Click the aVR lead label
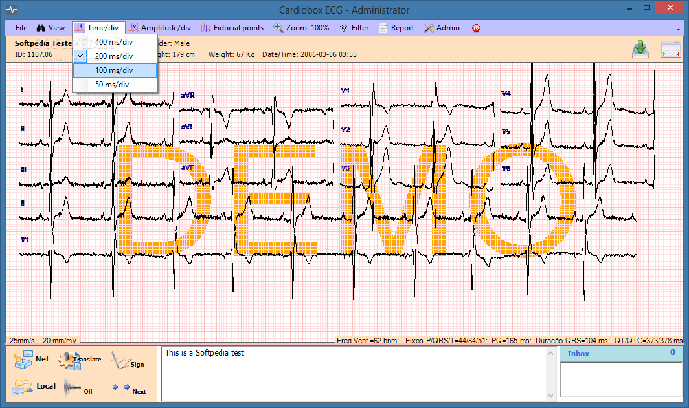This screenshot has width=689, height=408. click(x=188, y=95)
